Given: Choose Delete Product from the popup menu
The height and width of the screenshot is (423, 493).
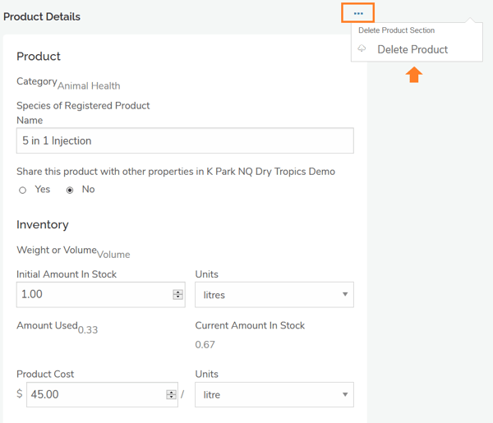Looking at the screenshot, I should [412, 49].
